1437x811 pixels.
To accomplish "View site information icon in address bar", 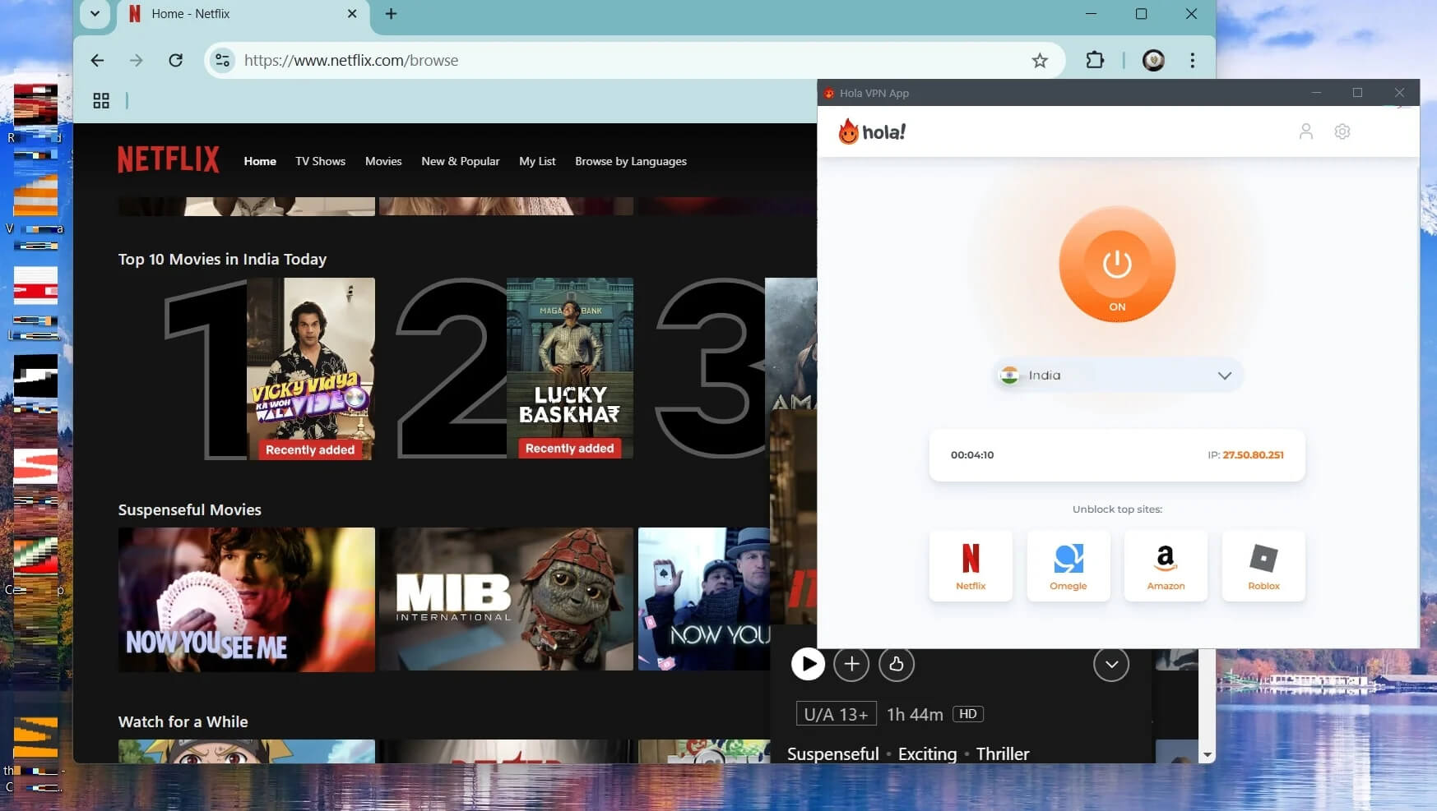I will tap(222, 60).
